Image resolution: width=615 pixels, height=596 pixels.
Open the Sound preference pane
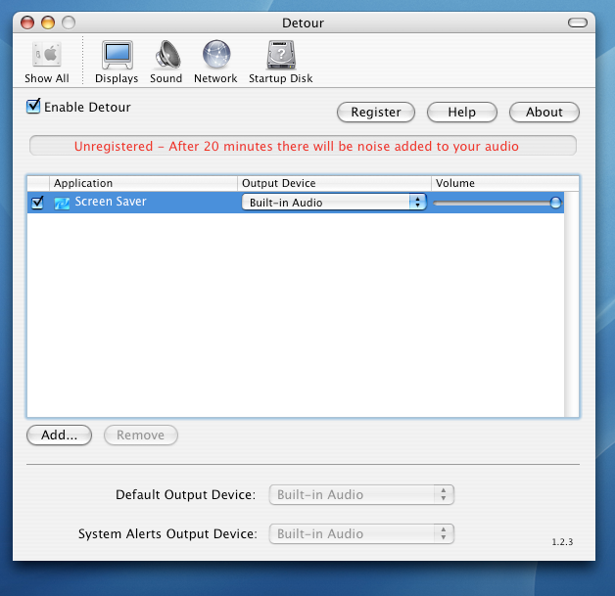pos(166,62)
